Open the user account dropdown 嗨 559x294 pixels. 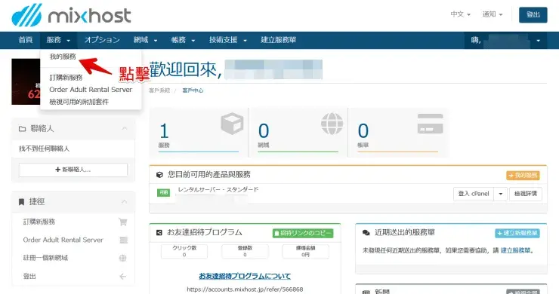(x=505, y=40)
